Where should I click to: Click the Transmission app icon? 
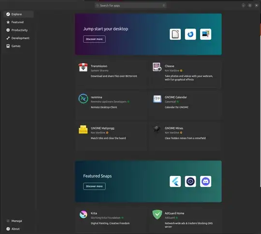pyautogui.click(x=83, y=67)
